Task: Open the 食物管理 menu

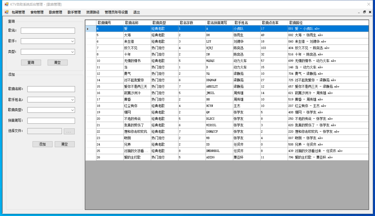Action: click(37, 12)
